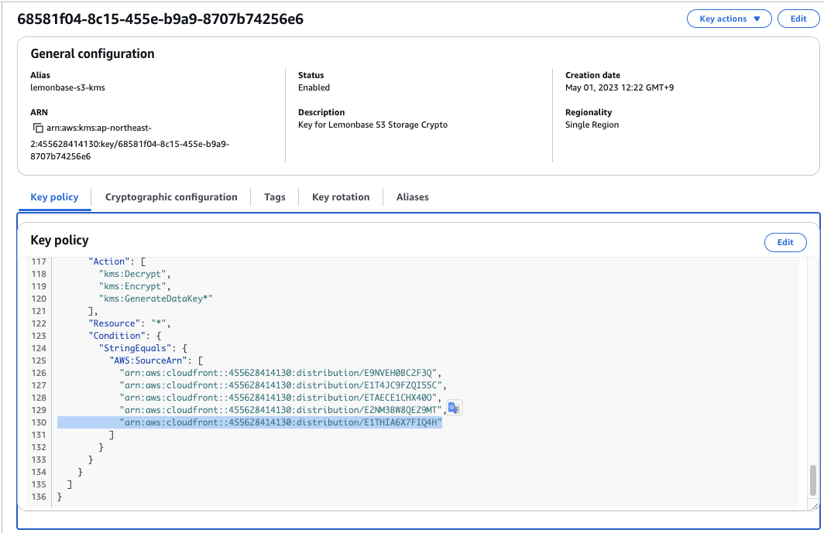Screen dimensions: 824x533
Task: Click the ARN text starting arn:aws:kms:ap-northeast-
Action: tap(99, 128)
